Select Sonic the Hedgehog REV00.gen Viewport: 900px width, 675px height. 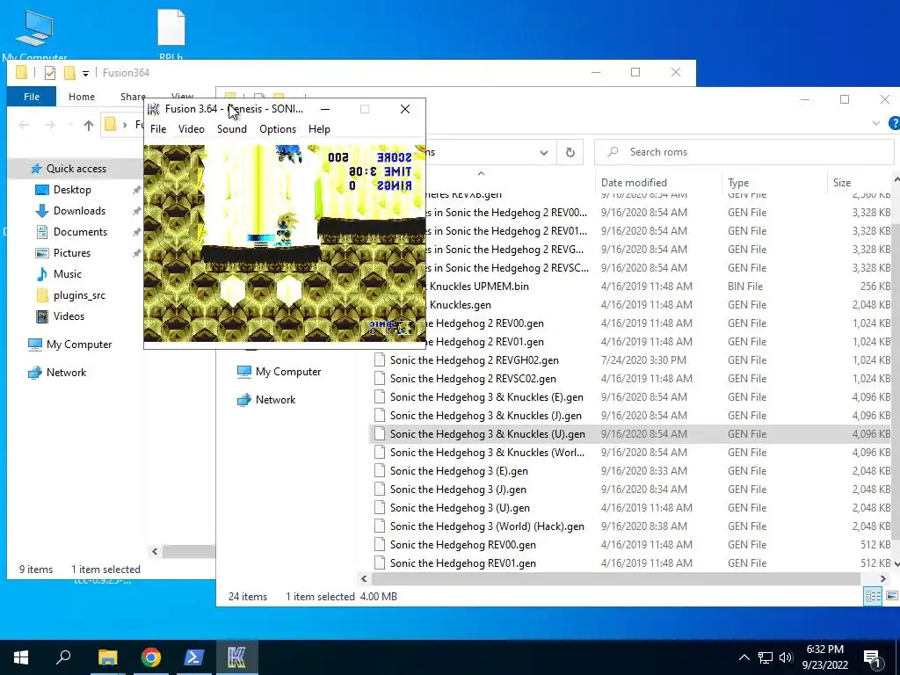pos(462,545)
